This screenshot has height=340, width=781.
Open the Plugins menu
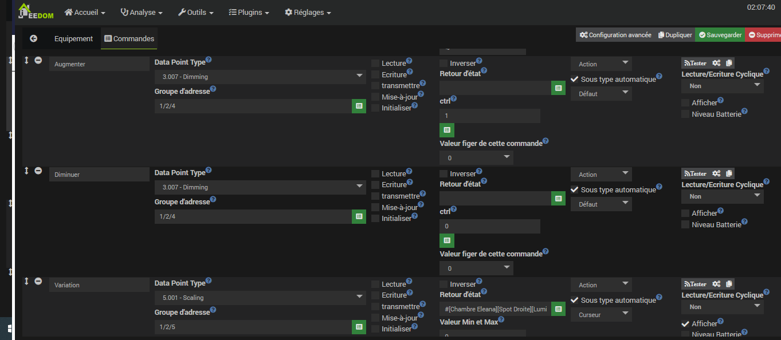tap(249, 12)
